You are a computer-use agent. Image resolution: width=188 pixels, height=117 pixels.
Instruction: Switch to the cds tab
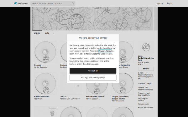pyautogui.click(x=47, y=33)
